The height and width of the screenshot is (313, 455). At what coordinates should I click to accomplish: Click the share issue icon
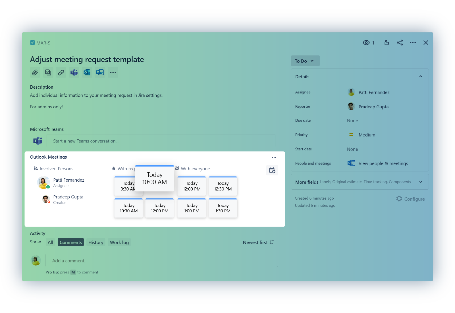pyautogui.click(x=400, y=43)
